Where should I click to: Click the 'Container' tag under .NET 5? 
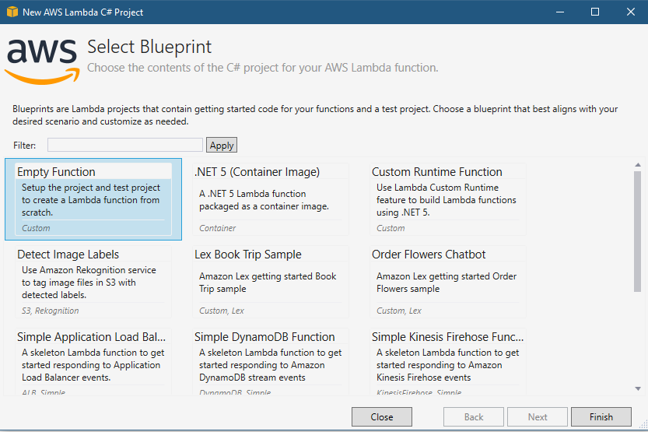[x=217, y=228]
